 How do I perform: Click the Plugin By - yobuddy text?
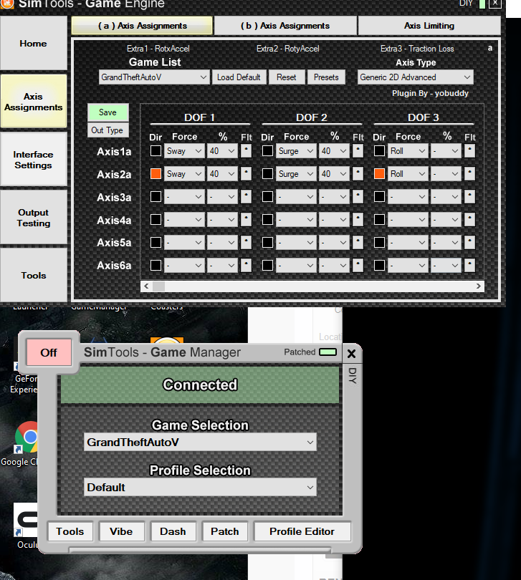click(430, 93)
